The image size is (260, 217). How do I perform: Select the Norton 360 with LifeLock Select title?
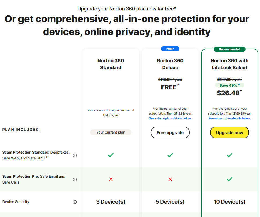tap(229, 64)
